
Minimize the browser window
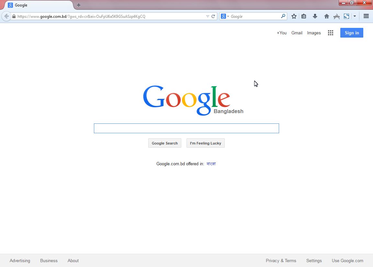[343, 3]
